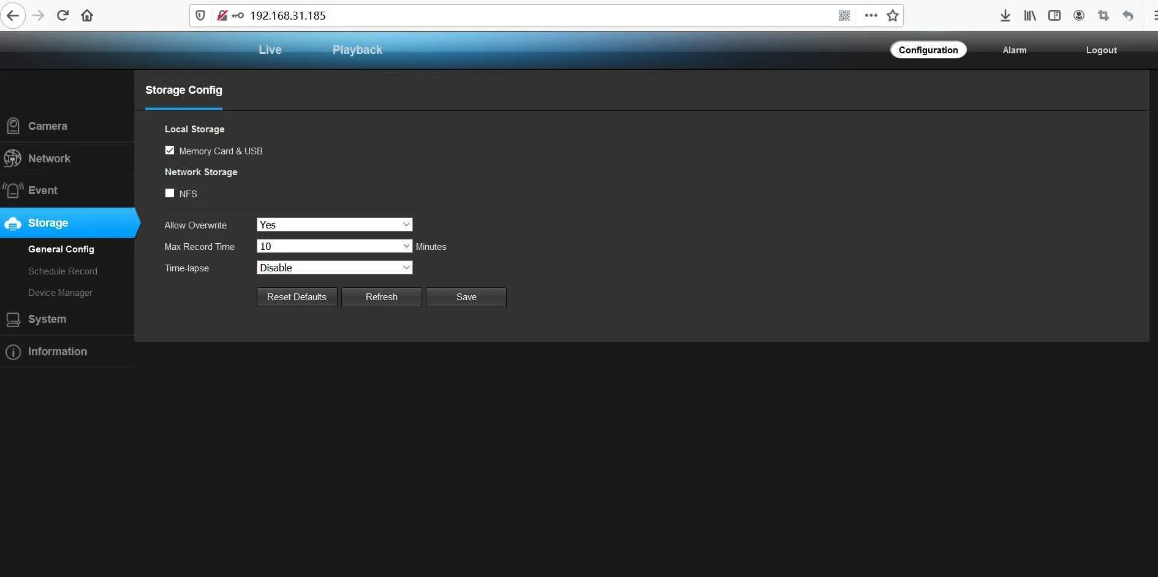
Task: Select the Storage menu label
Action: point(48,223)
